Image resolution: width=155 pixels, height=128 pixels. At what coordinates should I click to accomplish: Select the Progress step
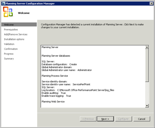9,54
